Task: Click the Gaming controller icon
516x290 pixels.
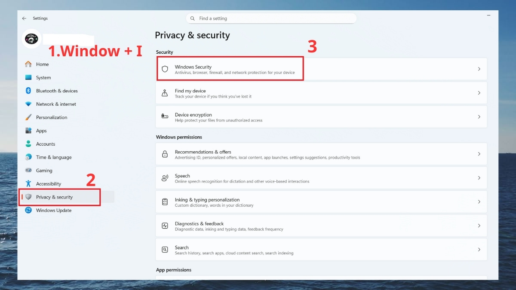Action: [28, 171]
